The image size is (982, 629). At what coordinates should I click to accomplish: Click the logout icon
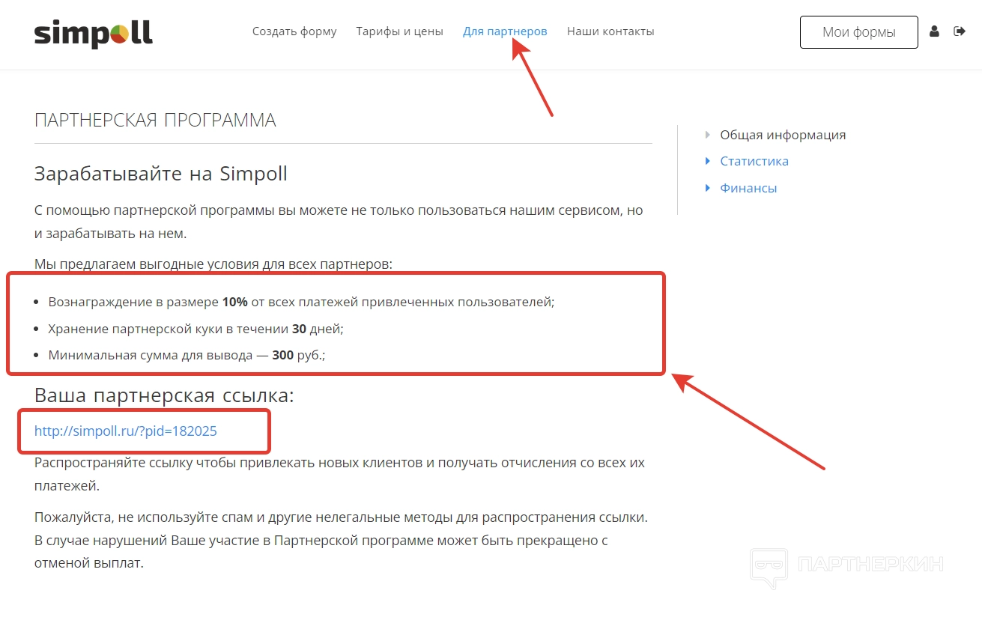pos(960,31)
